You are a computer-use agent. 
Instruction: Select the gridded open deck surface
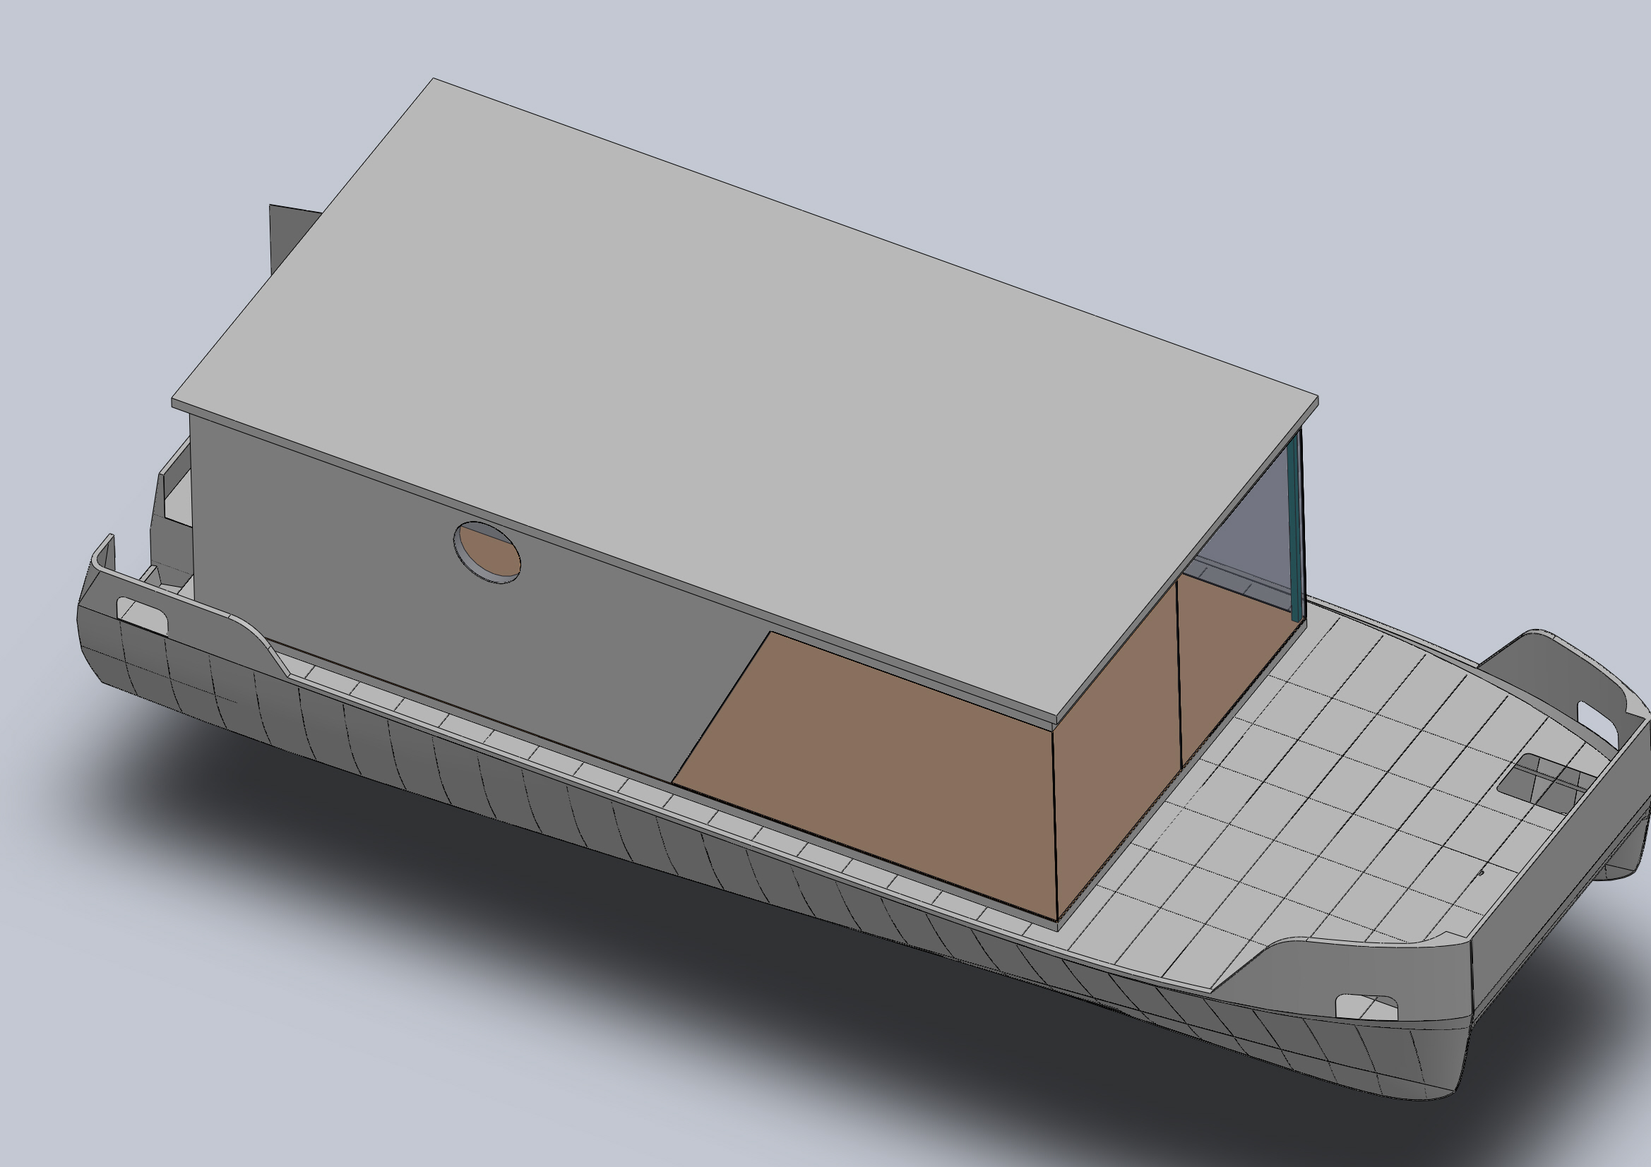(x=1330, y=798)
